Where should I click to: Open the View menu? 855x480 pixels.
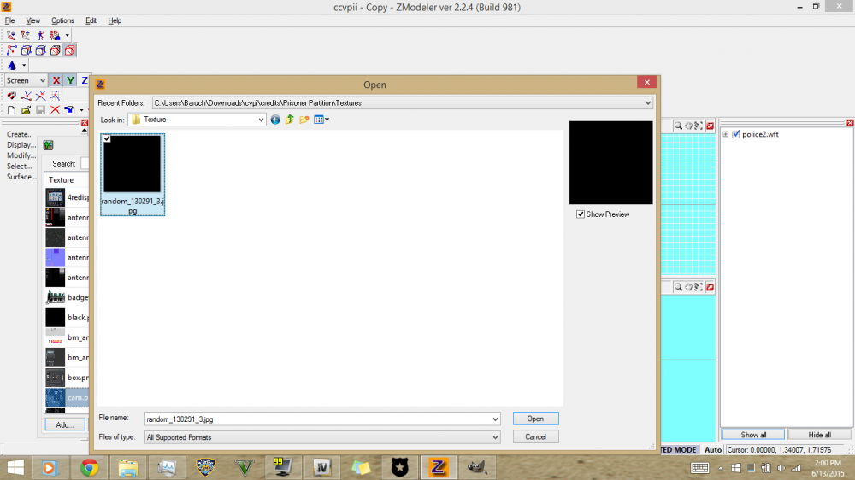(x=32, y=20)
